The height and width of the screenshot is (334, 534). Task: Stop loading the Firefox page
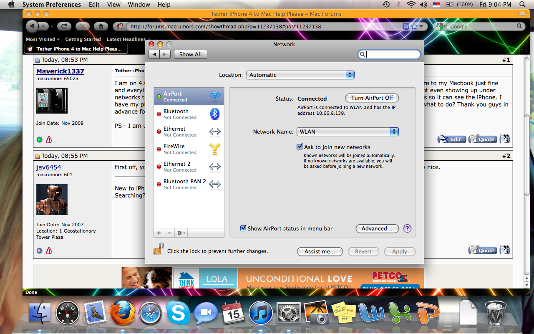(82, 26)
